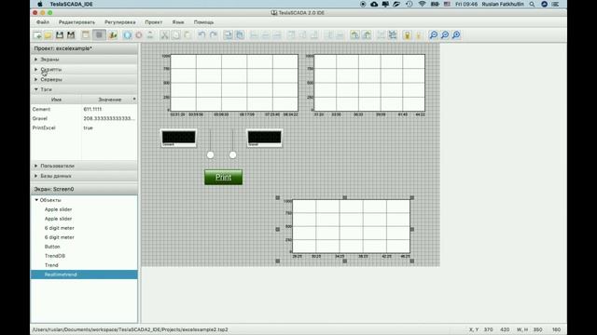597x335 pixels.
Task: Open the Редактировать menu
Action: 76,22
